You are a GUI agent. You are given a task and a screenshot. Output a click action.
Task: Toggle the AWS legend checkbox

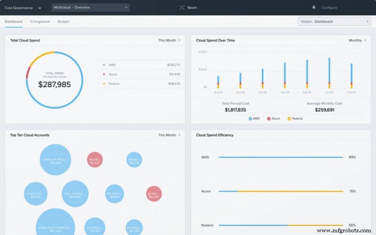point(250,119)
